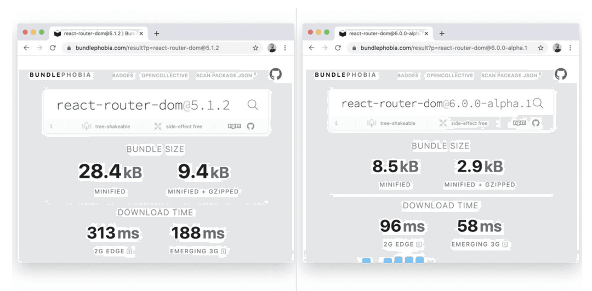Viewport: 592px width, 291px height.
Task: Bookmark page with star in right browser
Action: 540,48
